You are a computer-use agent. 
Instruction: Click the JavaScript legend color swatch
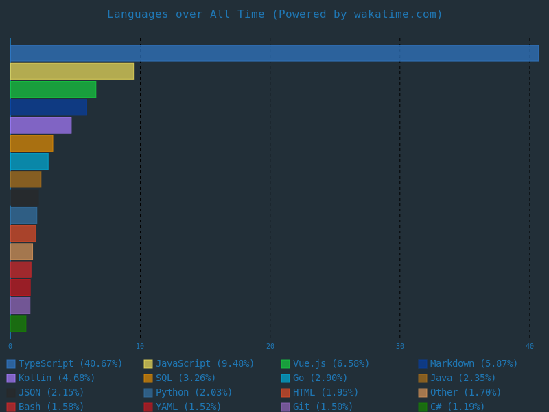pyautogui.click(x=148, y=364)
